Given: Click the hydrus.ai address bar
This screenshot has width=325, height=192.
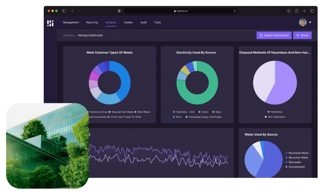Looking at the screenshot, I should [181, 11].
